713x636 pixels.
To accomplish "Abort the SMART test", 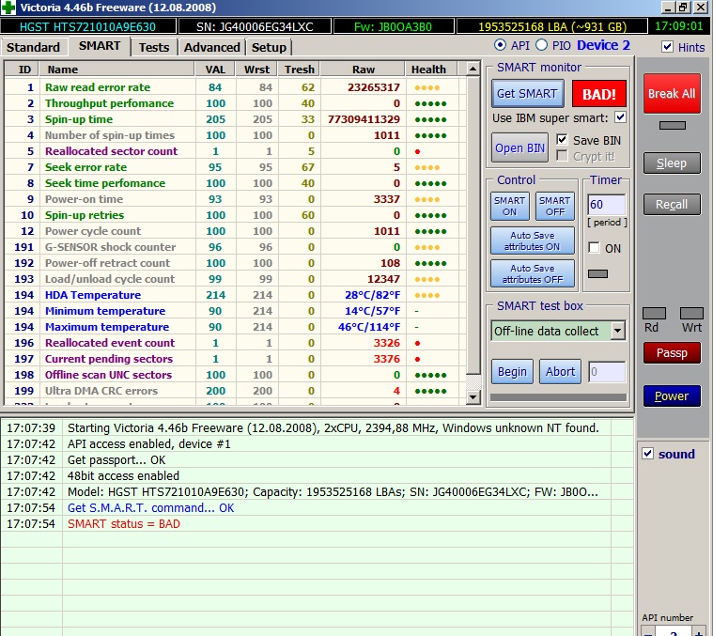I will tap(560, 372).
